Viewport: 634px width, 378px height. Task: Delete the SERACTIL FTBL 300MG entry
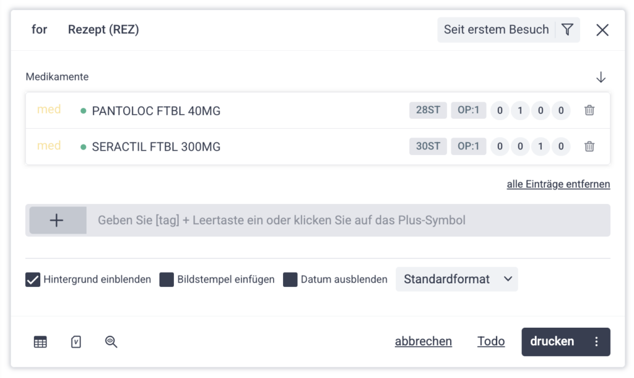point(589,146)
